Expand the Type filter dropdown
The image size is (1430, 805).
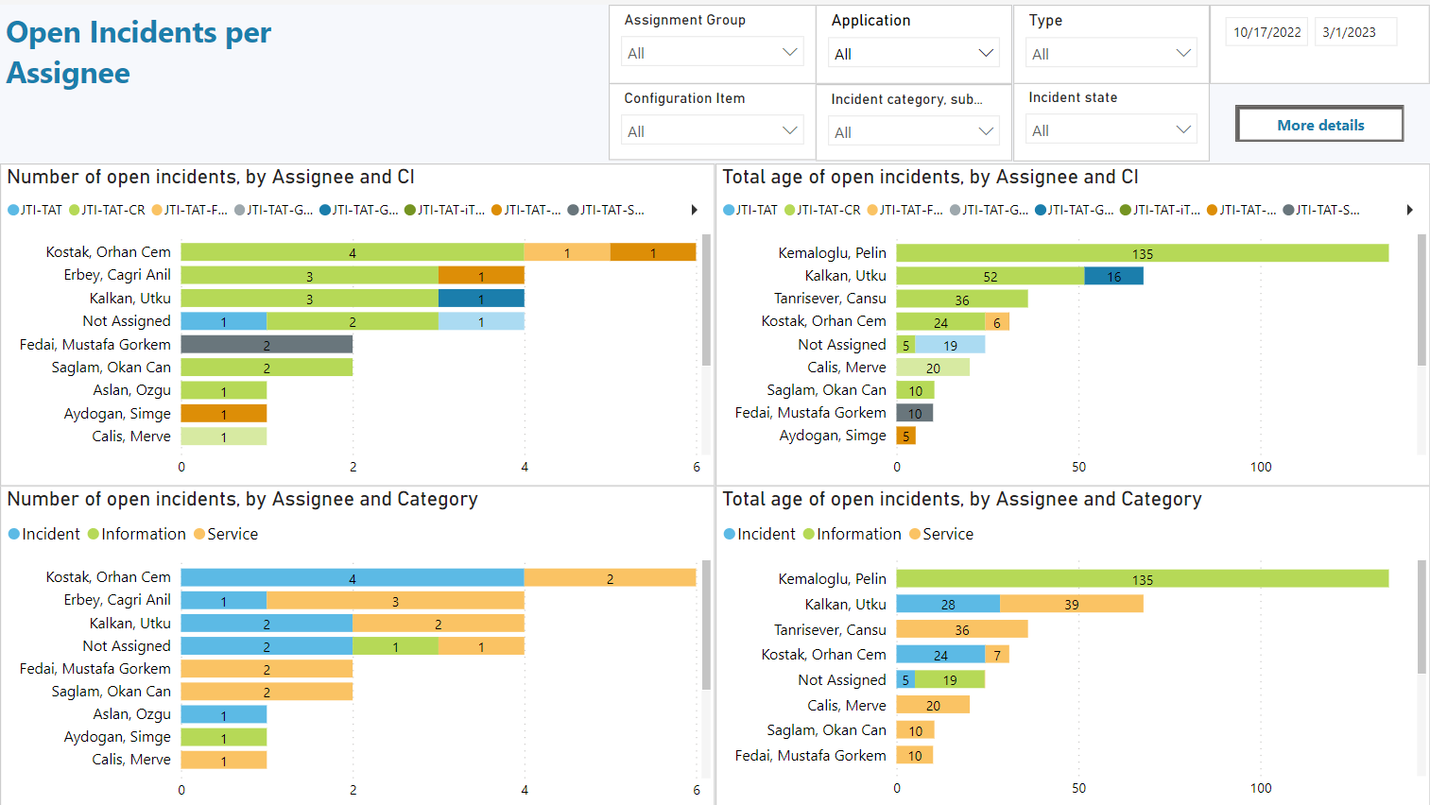pos(1111,53)
